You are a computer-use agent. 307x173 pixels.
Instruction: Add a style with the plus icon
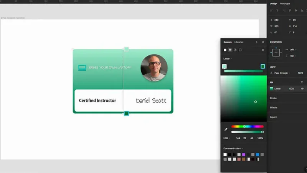(256, 42)
